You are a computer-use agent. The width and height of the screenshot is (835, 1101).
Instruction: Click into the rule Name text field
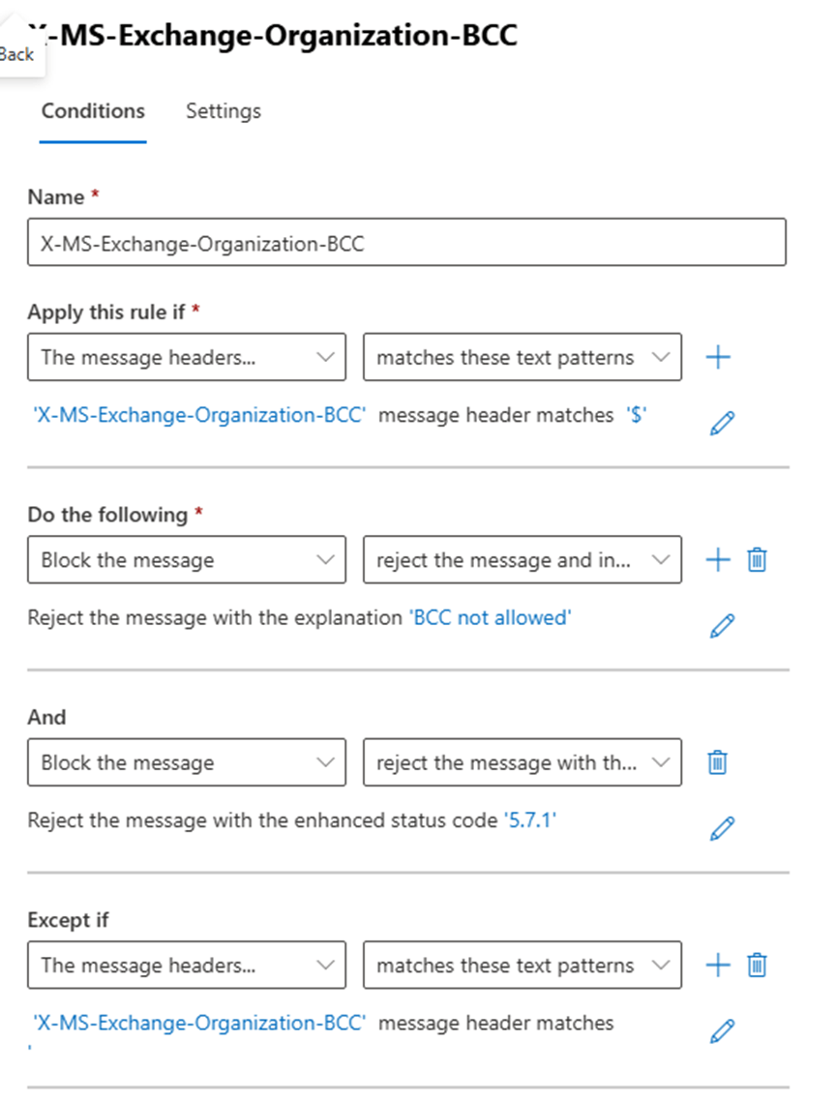(x=406, y=242)
